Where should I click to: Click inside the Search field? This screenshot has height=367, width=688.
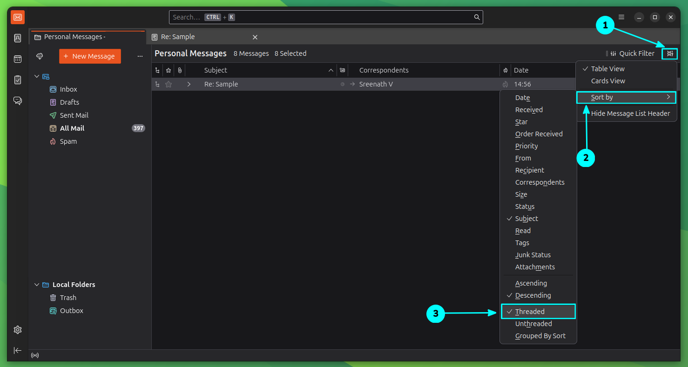pyautogui.click(x=326, y=17)
